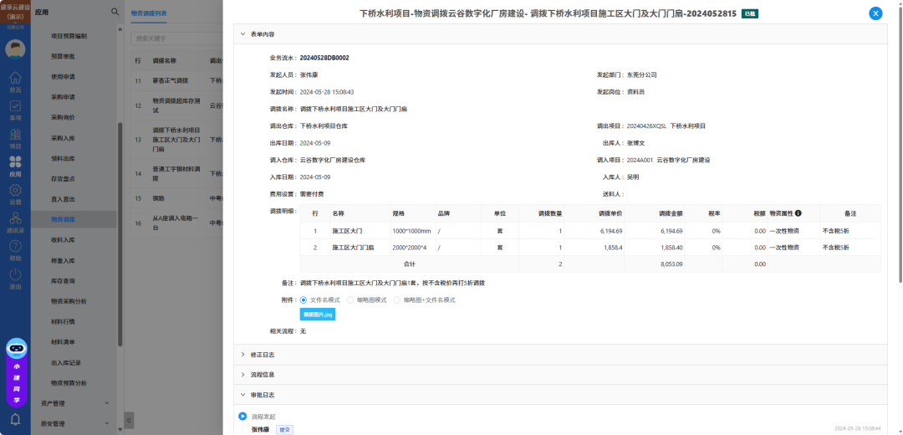Select 采购入库 menu item
Viewport: 903px width, 435px height.
pos(64,137)
